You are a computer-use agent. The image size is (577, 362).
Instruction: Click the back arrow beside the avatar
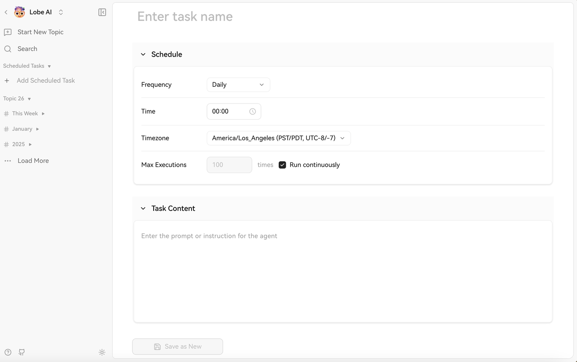[x=5, y=12]
